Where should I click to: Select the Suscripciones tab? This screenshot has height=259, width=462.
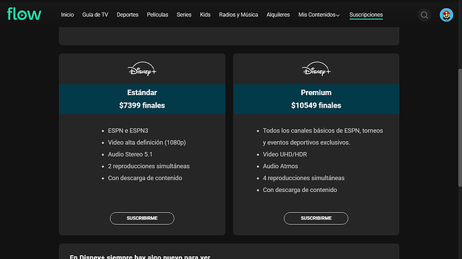coord(366,15)
